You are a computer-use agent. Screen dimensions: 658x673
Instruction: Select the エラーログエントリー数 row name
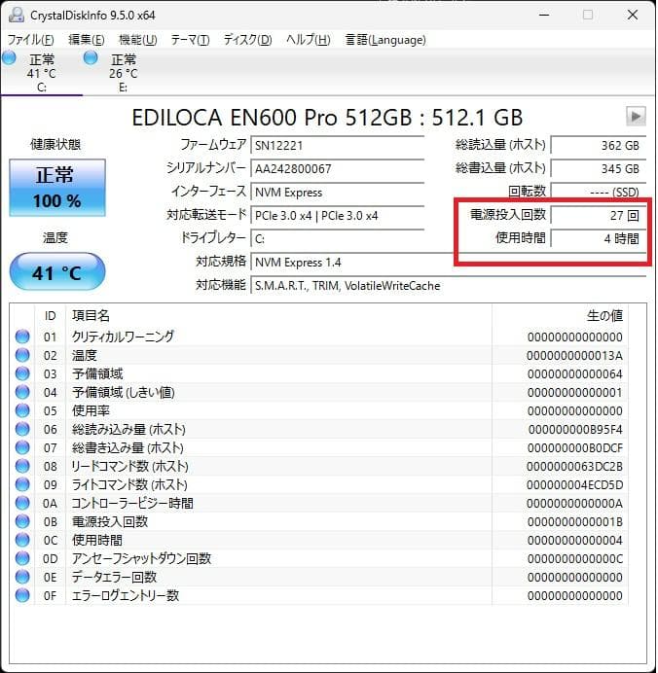(125, 596)
